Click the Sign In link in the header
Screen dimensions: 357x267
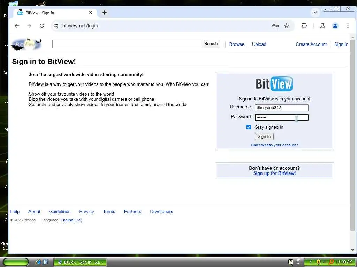[341, 44]
